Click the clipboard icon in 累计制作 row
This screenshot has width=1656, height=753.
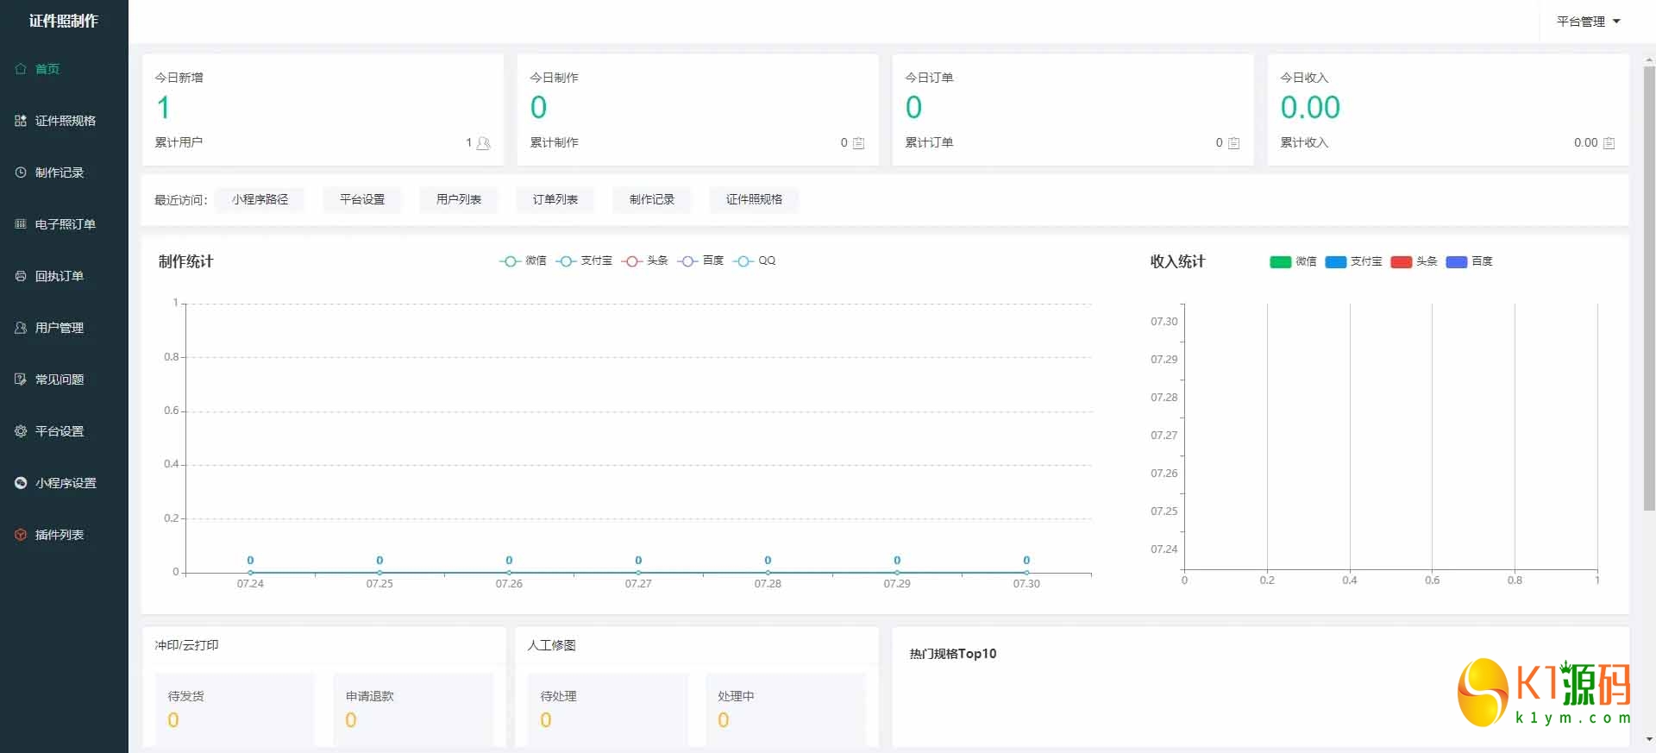pyautogui.click(x=858, y=143)
